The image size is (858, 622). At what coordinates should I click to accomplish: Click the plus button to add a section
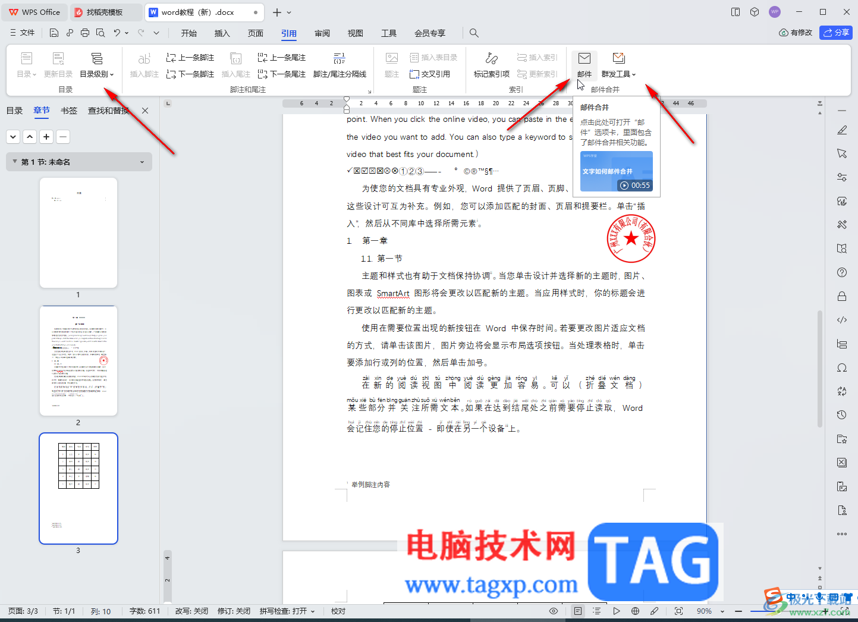46,137
